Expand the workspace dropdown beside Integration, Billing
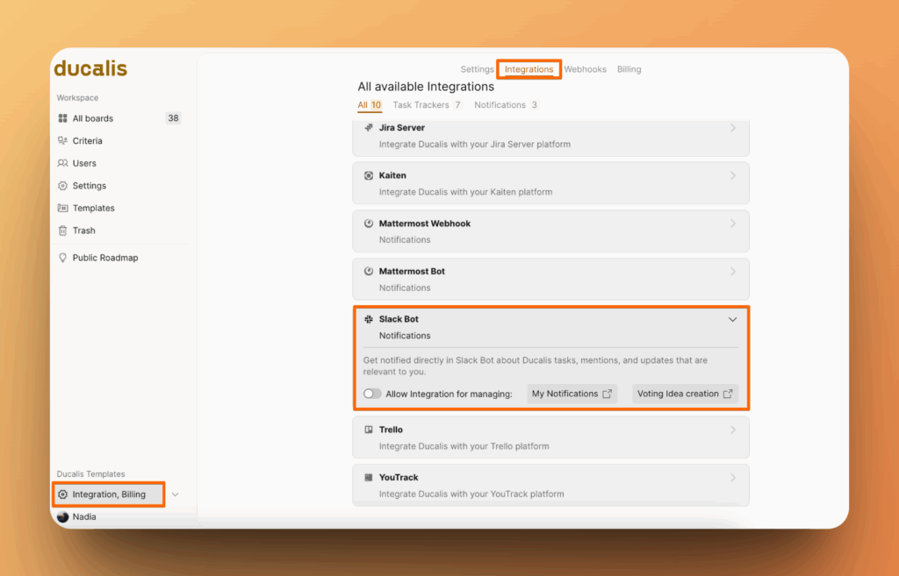 click(175, 494)
